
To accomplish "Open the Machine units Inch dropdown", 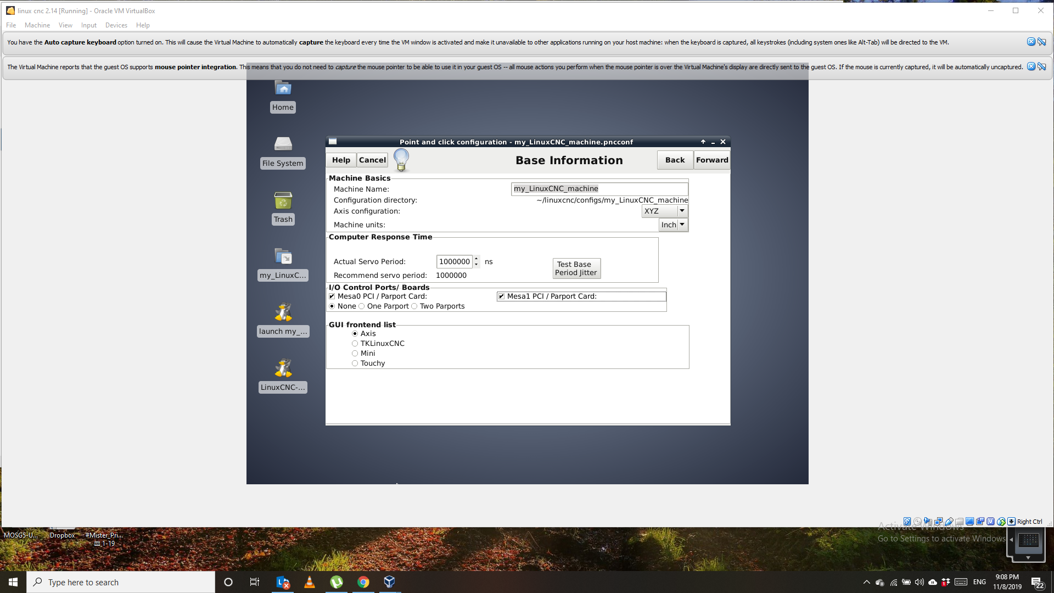I will 673,225.
